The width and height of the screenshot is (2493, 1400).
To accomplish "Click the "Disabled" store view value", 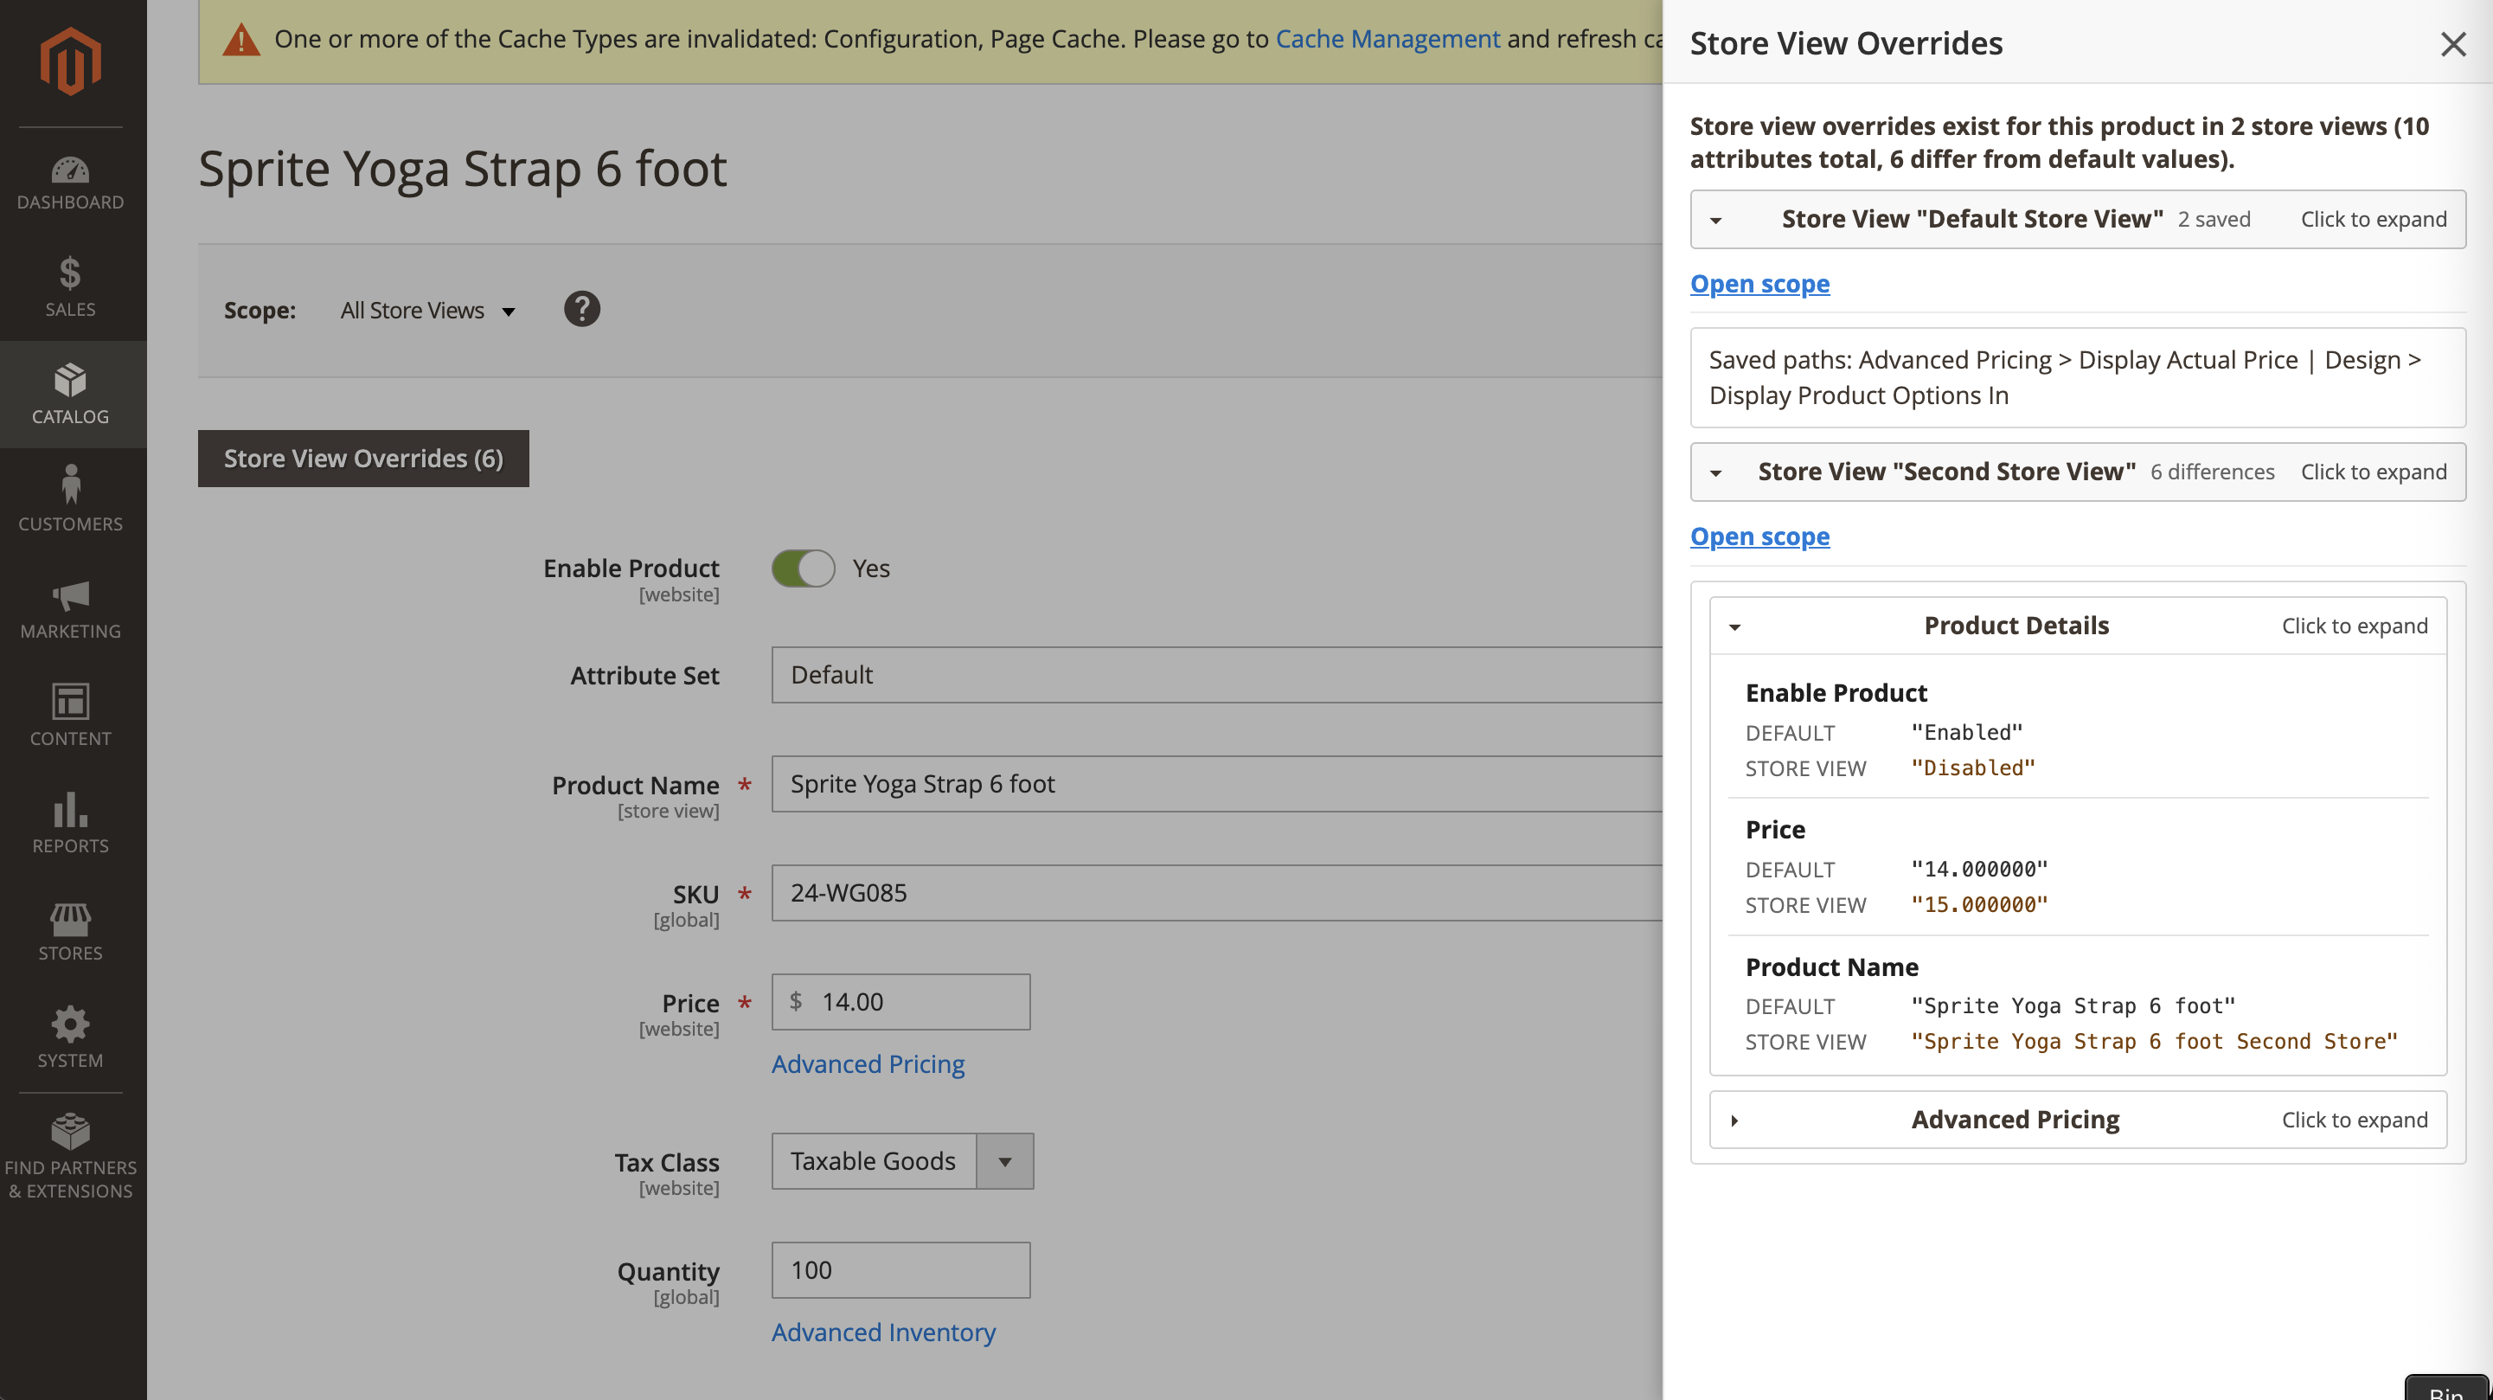I will (1973, 767).
